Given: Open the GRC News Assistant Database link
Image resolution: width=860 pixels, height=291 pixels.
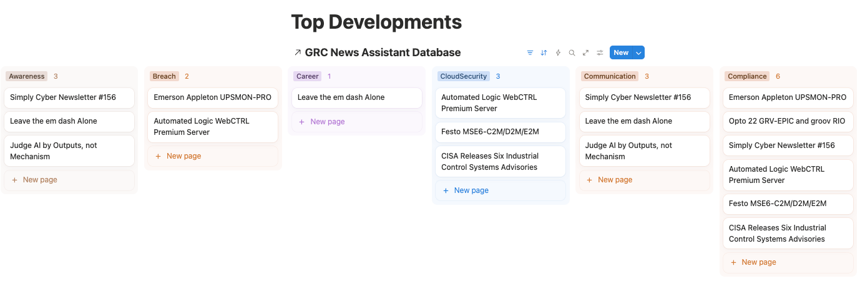Looking at the screenshot, I should pyautogui.click(x=383, y=52).
